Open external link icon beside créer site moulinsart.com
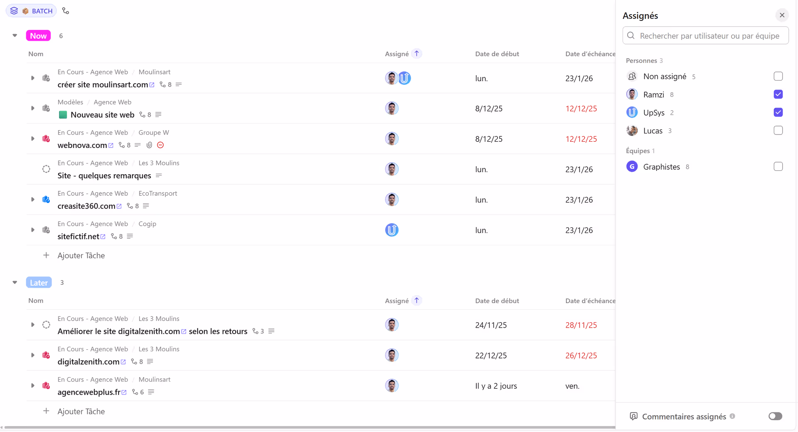798x432 pixels. 152,85
